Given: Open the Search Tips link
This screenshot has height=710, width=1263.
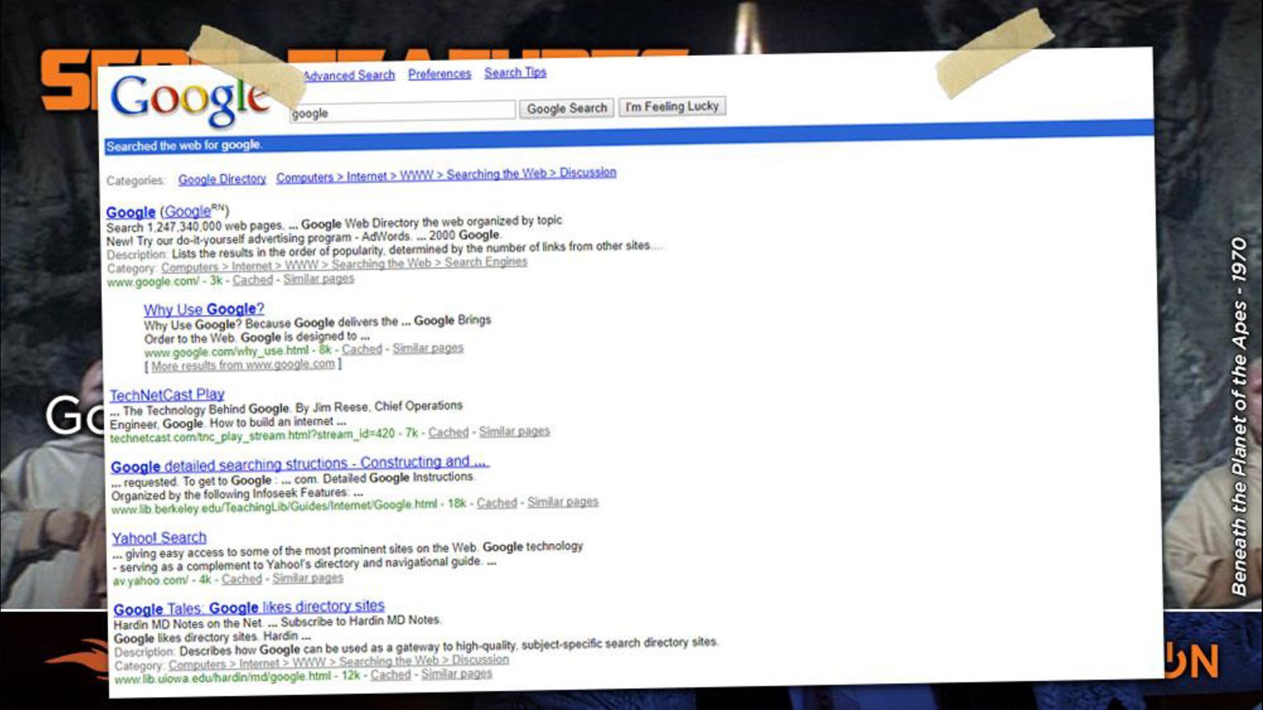Looking at the screenshot, I should click(x=515, y=72).
